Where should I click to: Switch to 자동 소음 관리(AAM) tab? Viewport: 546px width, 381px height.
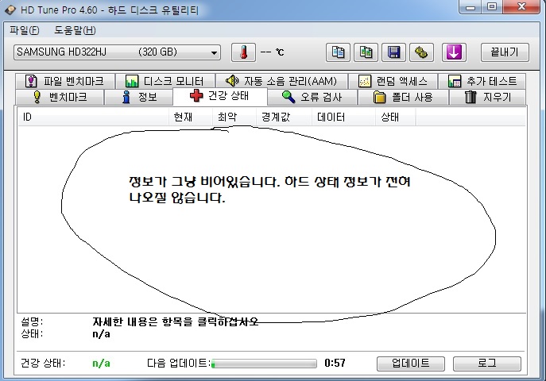[281, 81]
